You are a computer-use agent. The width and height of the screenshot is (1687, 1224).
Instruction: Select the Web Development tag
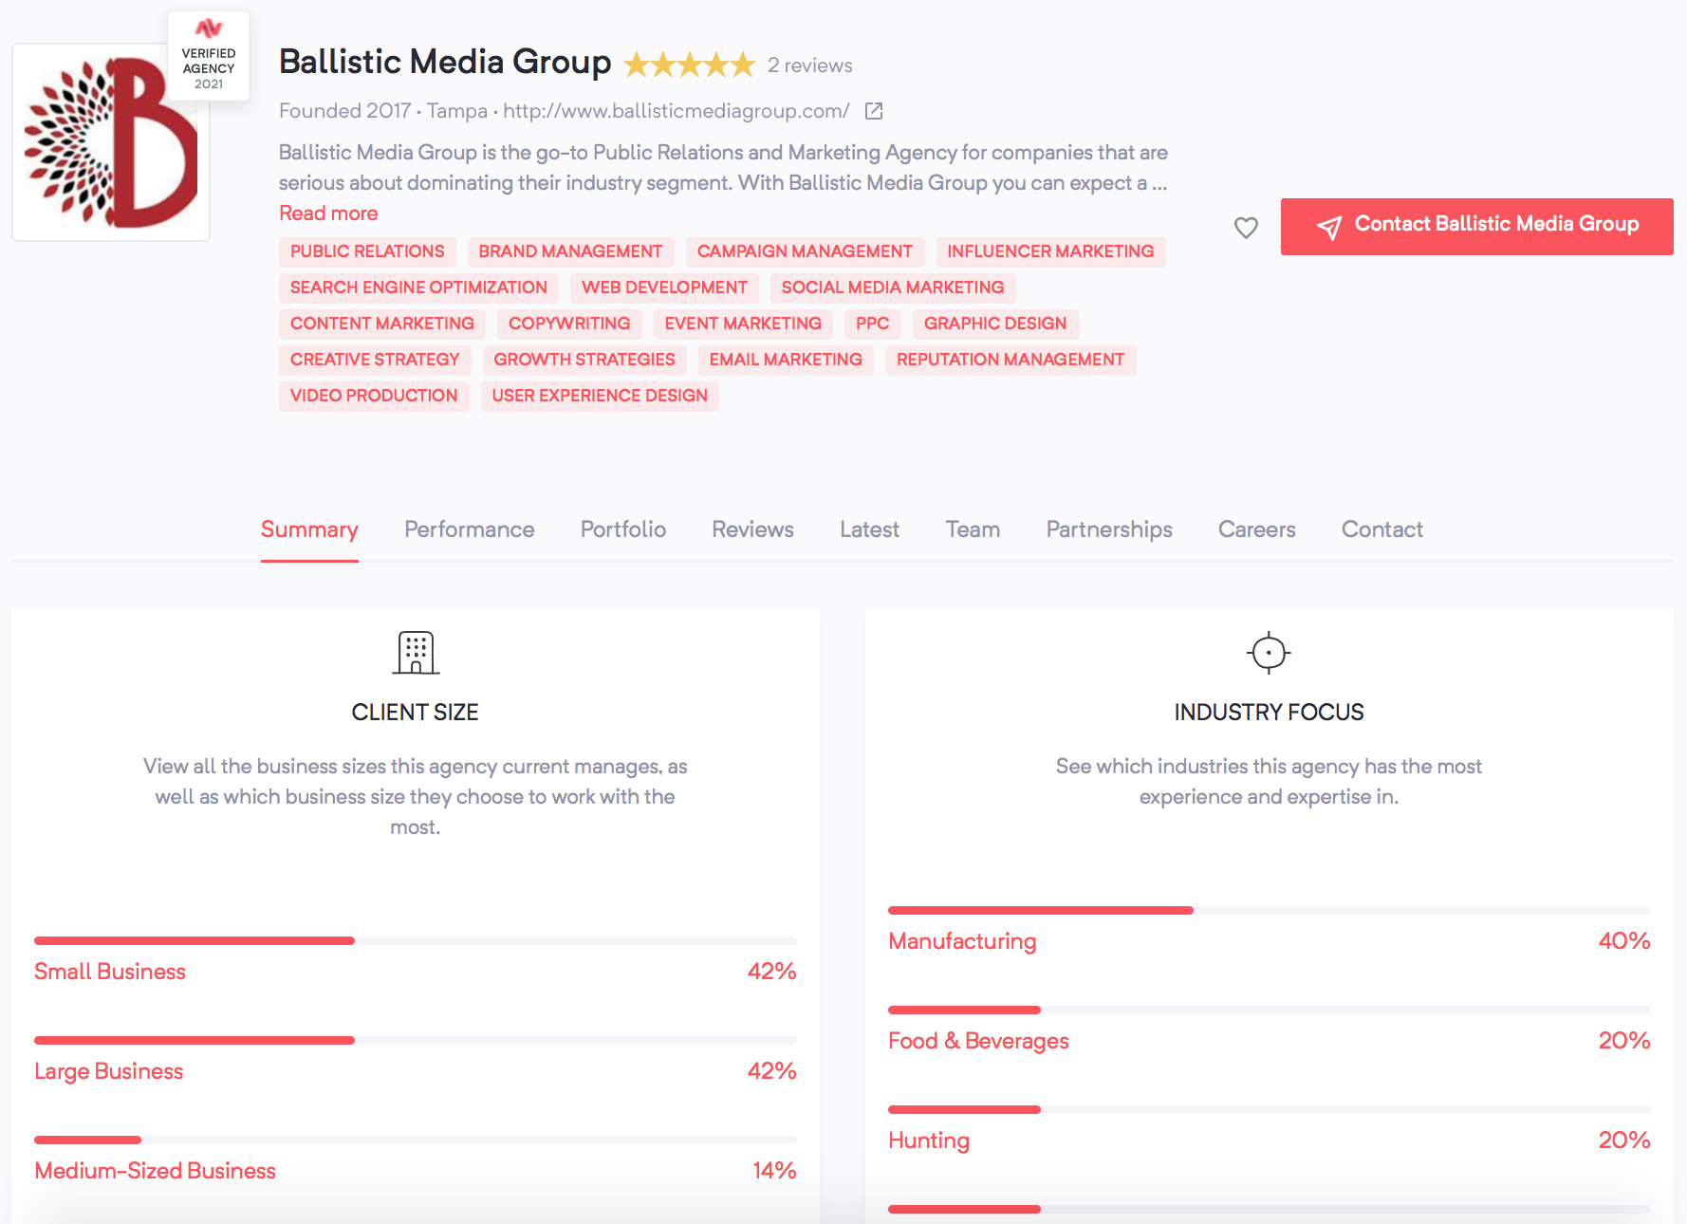point(664,287)
